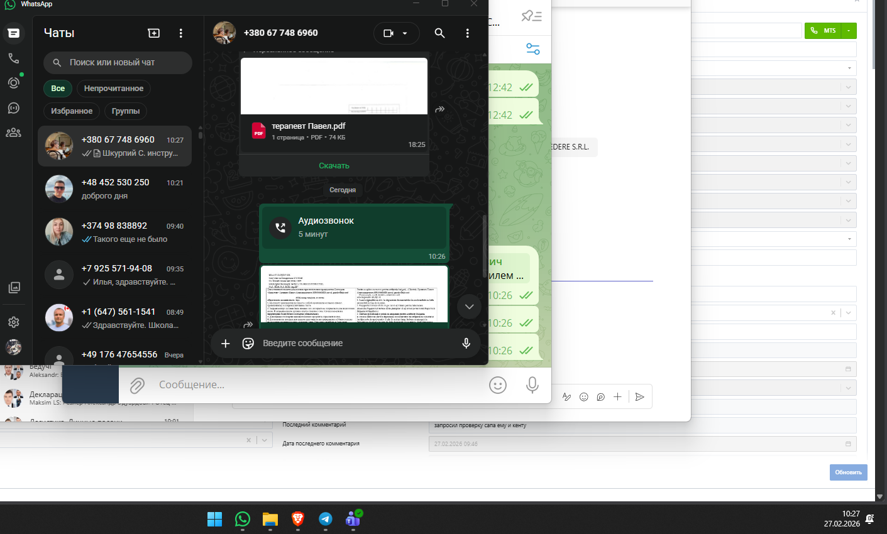Open the conversation header three-dot menu

(x=468, y=33)
